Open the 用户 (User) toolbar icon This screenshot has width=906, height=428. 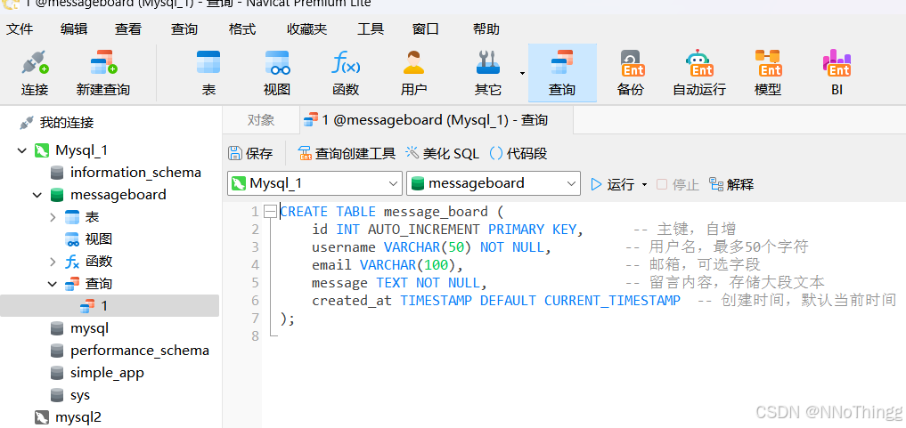(x=413, y=72)
